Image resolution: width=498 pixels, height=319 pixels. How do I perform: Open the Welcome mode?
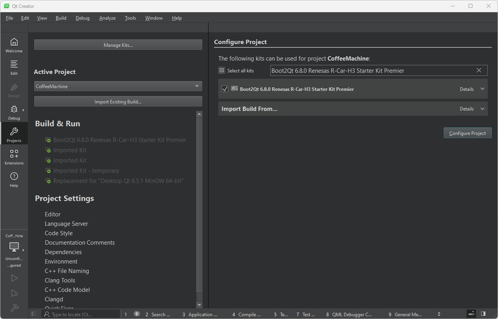point(14,45)
